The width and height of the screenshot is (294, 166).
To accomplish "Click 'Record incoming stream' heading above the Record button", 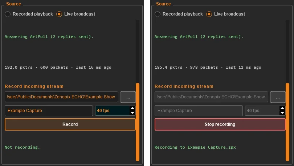I will pyautogui.click(x=34, y=86).
